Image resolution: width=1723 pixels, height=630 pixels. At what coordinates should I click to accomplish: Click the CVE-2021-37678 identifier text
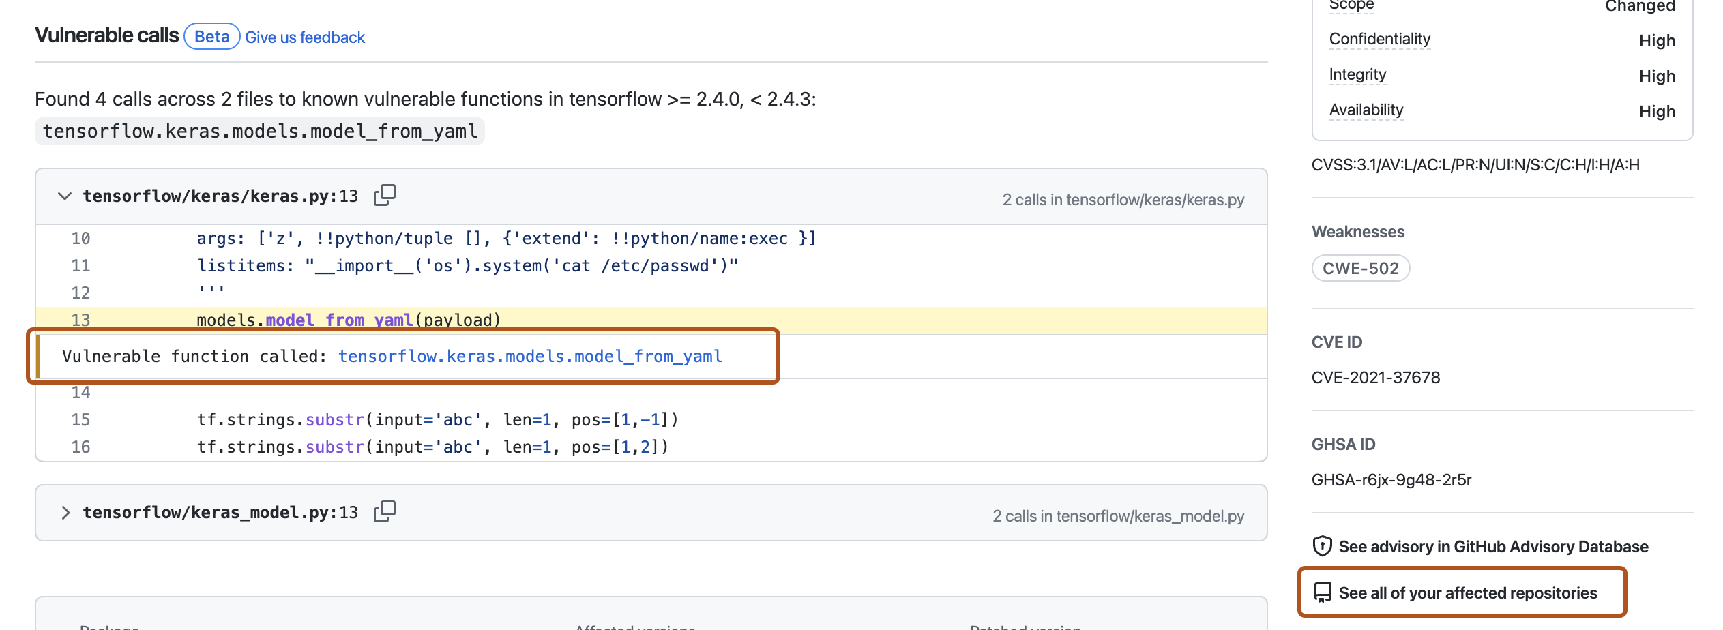[1375, 378]
